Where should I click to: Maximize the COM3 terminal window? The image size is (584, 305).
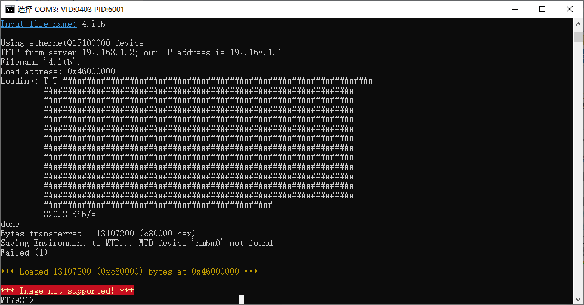(542, 10)
